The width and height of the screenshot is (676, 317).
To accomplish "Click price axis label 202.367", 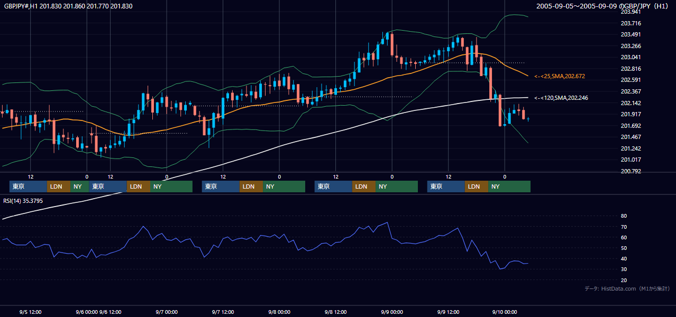I will click(x=631, y=91).
